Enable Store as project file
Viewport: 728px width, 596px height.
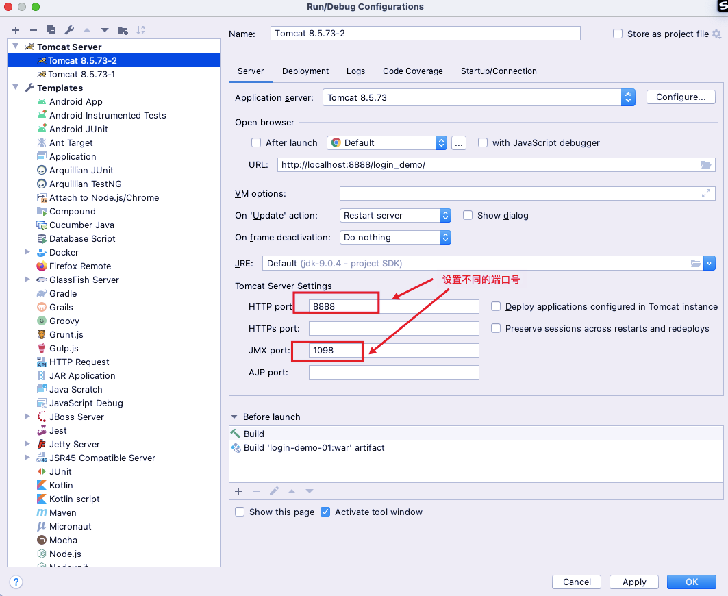(x=618, y=34)
